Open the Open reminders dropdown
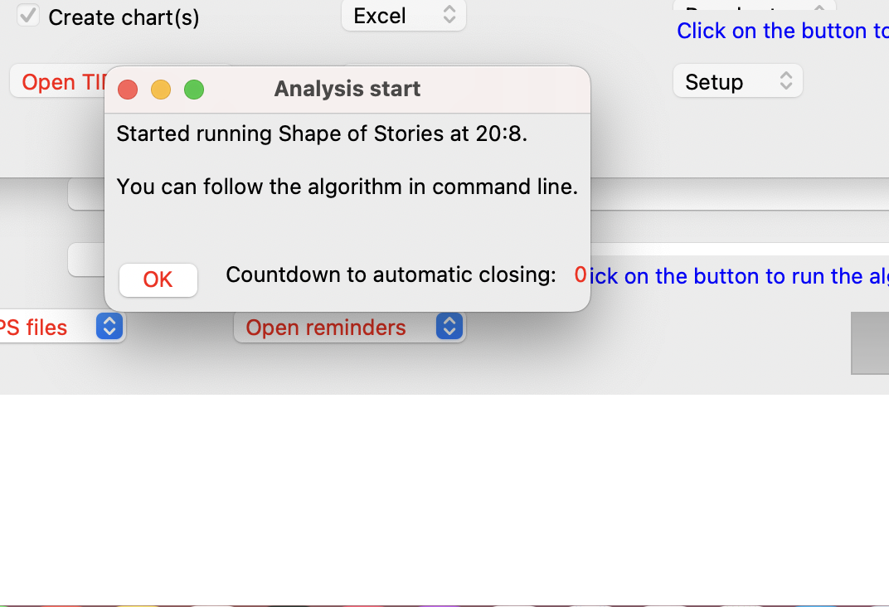The height and width of the screenshot is (607, 889). (348, 327)
